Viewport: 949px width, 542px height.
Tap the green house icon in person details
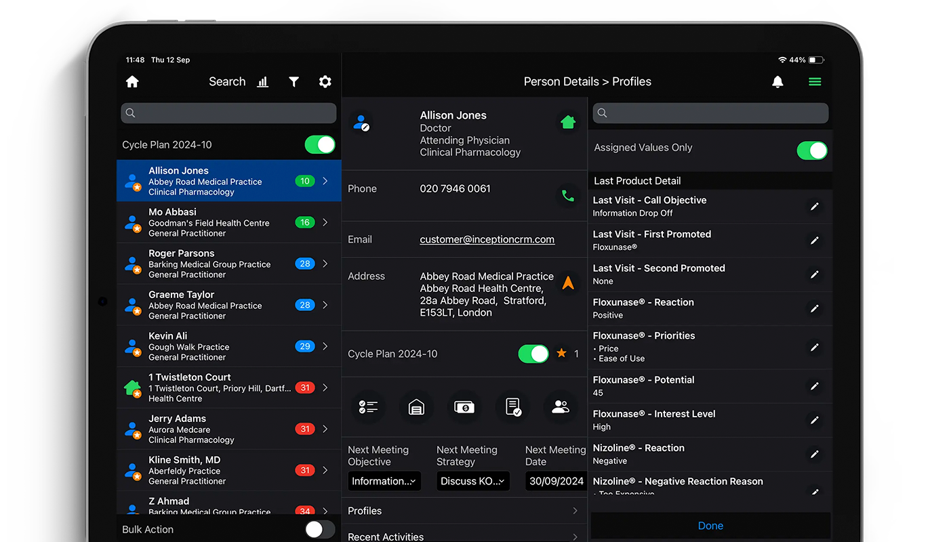tap(567, 123)
